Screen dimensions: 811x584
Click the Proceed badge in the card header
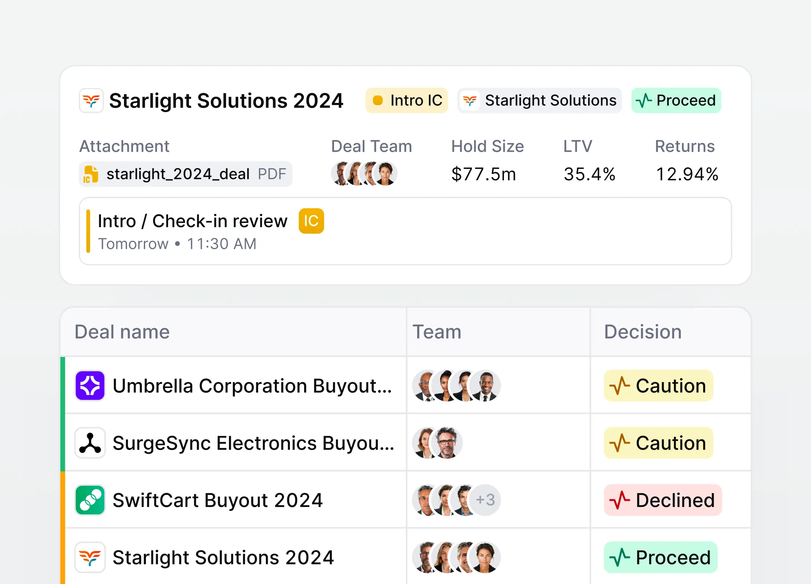coord(676,100)
